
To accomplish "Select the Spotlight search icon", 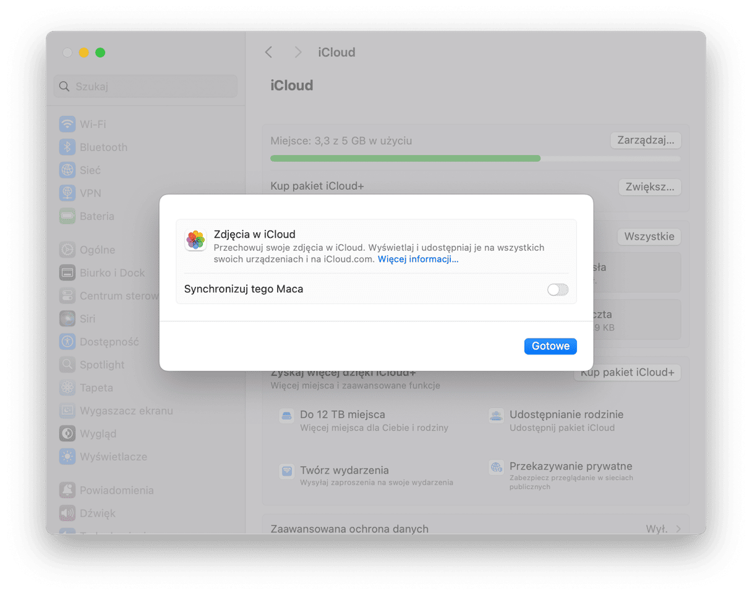I will tap(67, 365).
